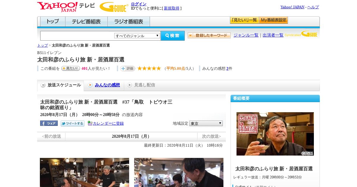Screen dimensions: 357x187
Task: Click the 401人が見たい! count text
Action: click(x=96, y=69)
